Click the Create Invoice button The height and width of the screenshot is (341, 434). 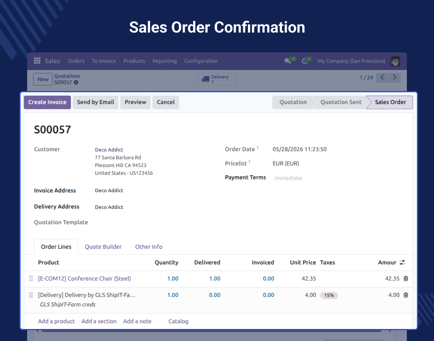click(47, 102)
